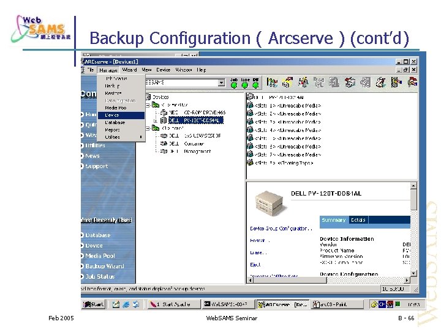441x330 pixels.
Task: Select Slot 1 Unreadable Media row
Action: (287, 106)
